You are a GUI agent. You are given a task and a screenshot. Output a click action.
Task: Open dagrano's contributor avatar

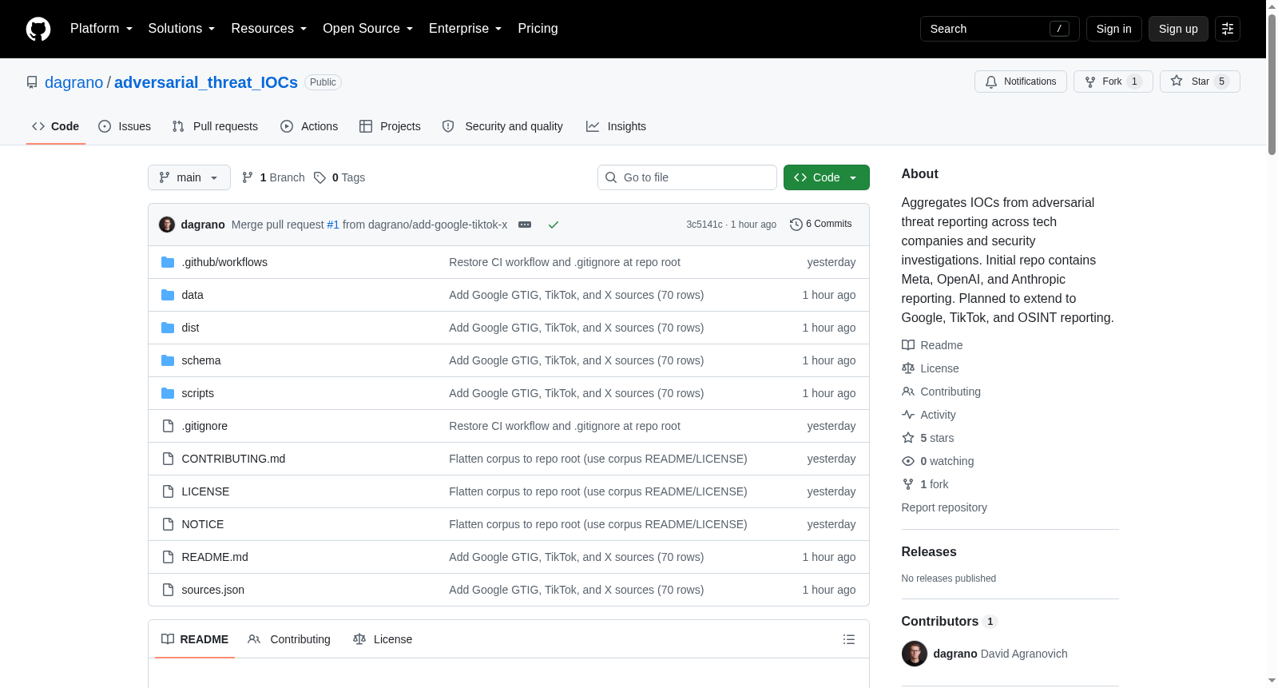(915, 654)
